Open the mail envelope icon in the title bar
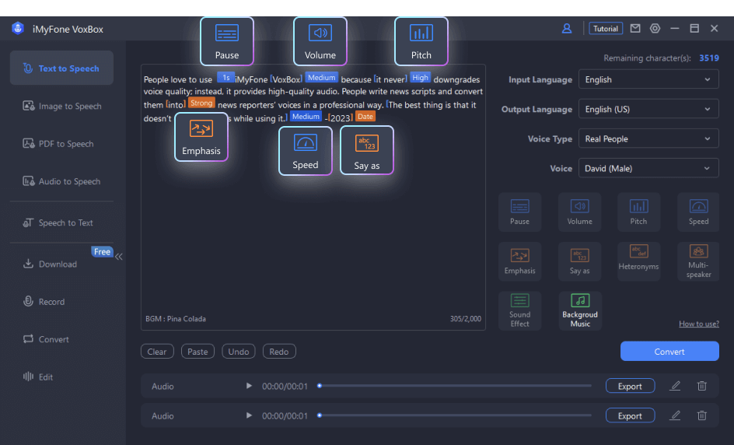The image size is (734, 445). coord(634,29)
